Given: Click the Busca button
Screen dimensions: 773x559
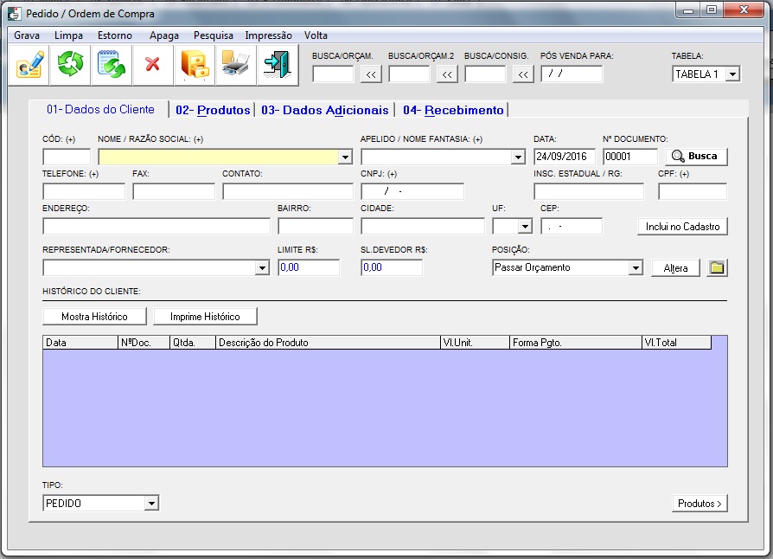Looking at the screenshot, I should pyautogui.click(x=696, y=157).
